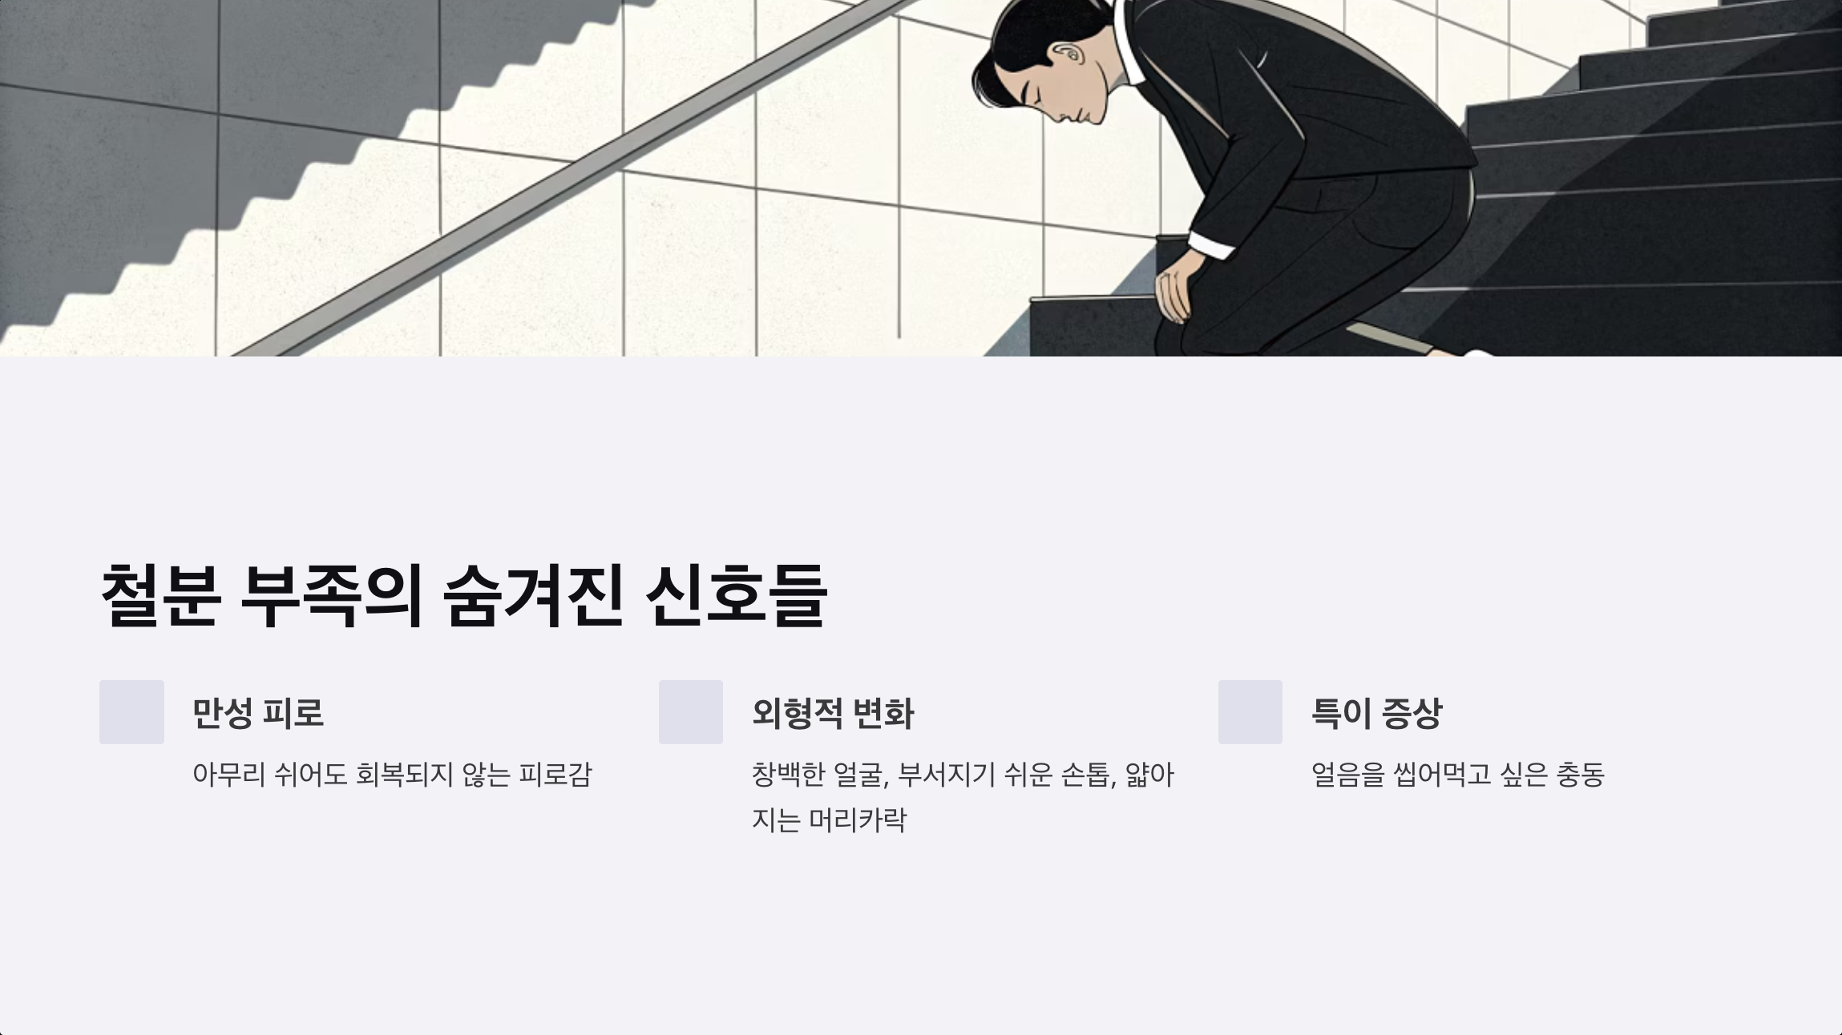Click the word 머리카락 in the description

point(858,820)
